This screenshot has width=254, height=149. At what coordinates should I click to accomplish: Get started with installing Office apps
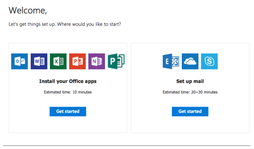(x=68, y=111)
